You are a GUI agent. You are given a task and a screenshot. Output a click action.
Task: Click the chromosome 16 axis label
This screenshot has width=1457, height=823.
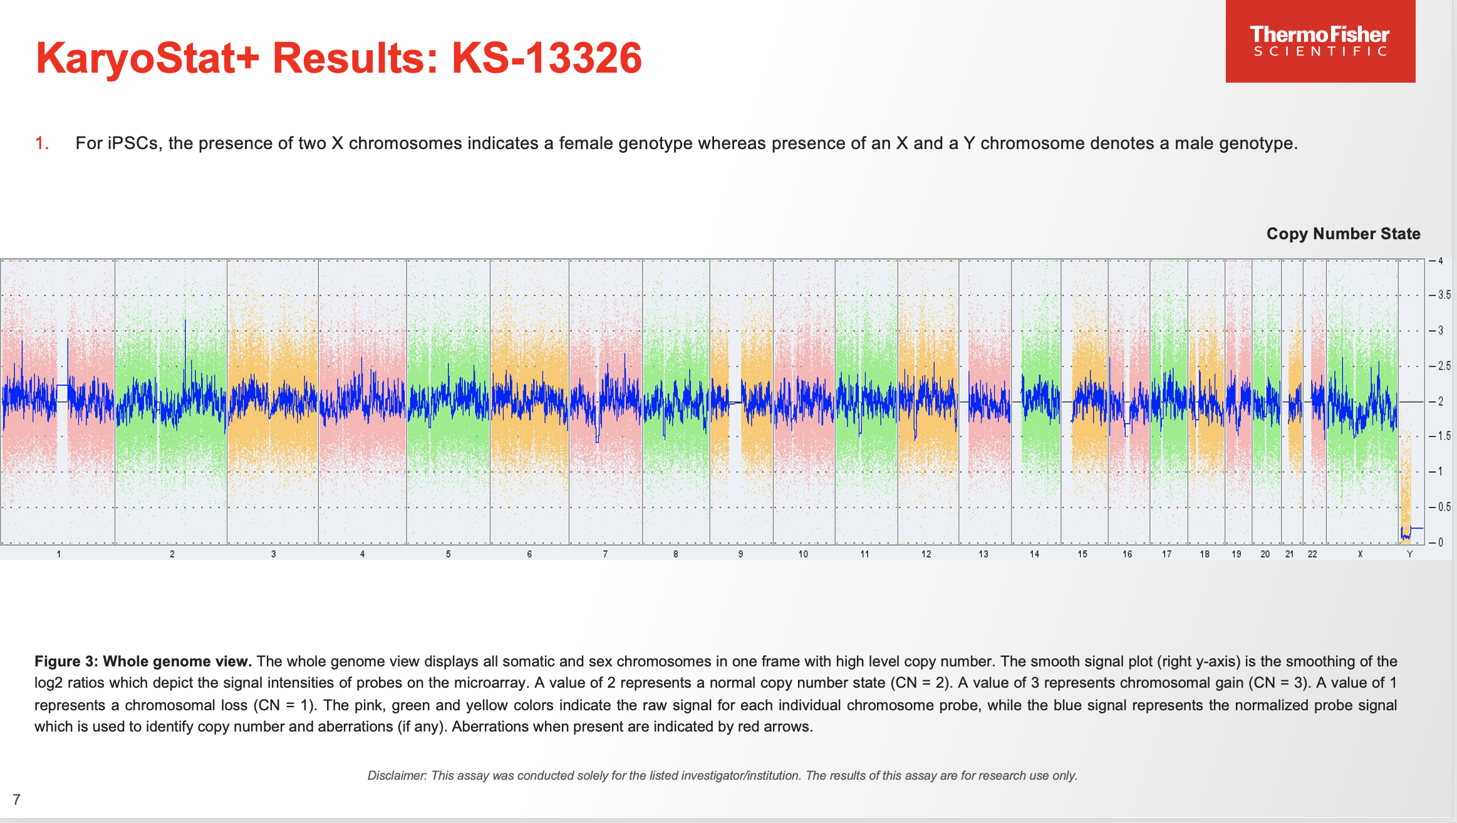pyautogui.click(x=1128, y=554)
